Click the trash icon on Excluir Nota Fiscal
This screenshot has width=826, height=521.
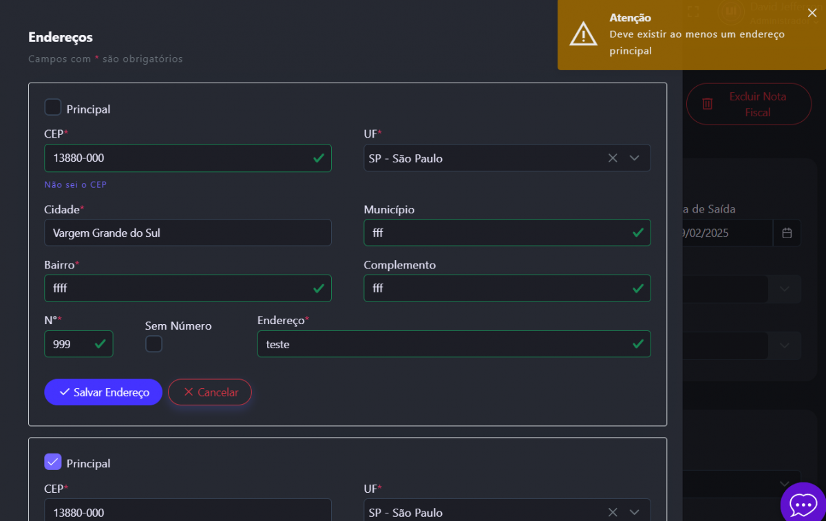[707, 104]
